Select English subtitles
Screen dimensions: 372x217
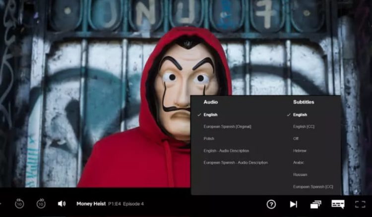coord(300,115)
